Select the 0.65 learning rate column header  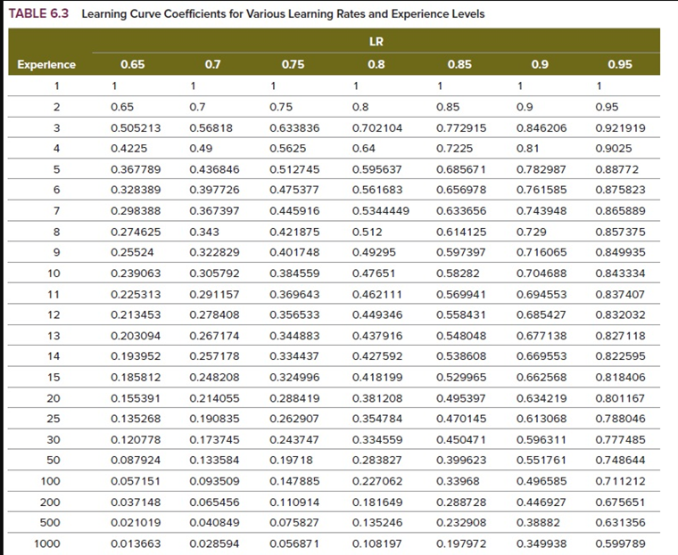pos(133,64)
